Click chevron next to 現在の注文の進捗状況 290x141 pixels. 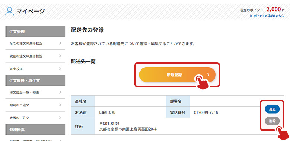point(60,56)
